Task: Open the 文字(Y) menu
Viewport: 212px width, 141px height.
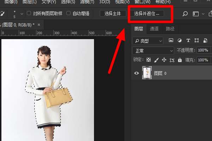Action: (x=49, y=2)
